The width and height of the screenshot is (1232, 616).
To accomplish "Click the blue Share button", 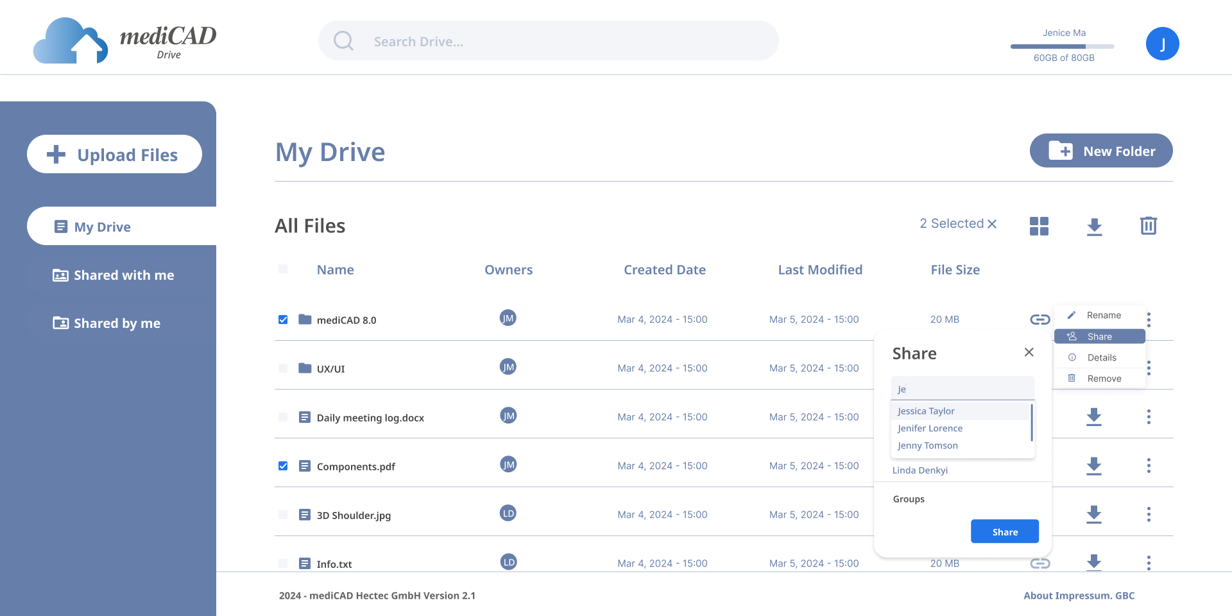I will [x=1004, y=531].
